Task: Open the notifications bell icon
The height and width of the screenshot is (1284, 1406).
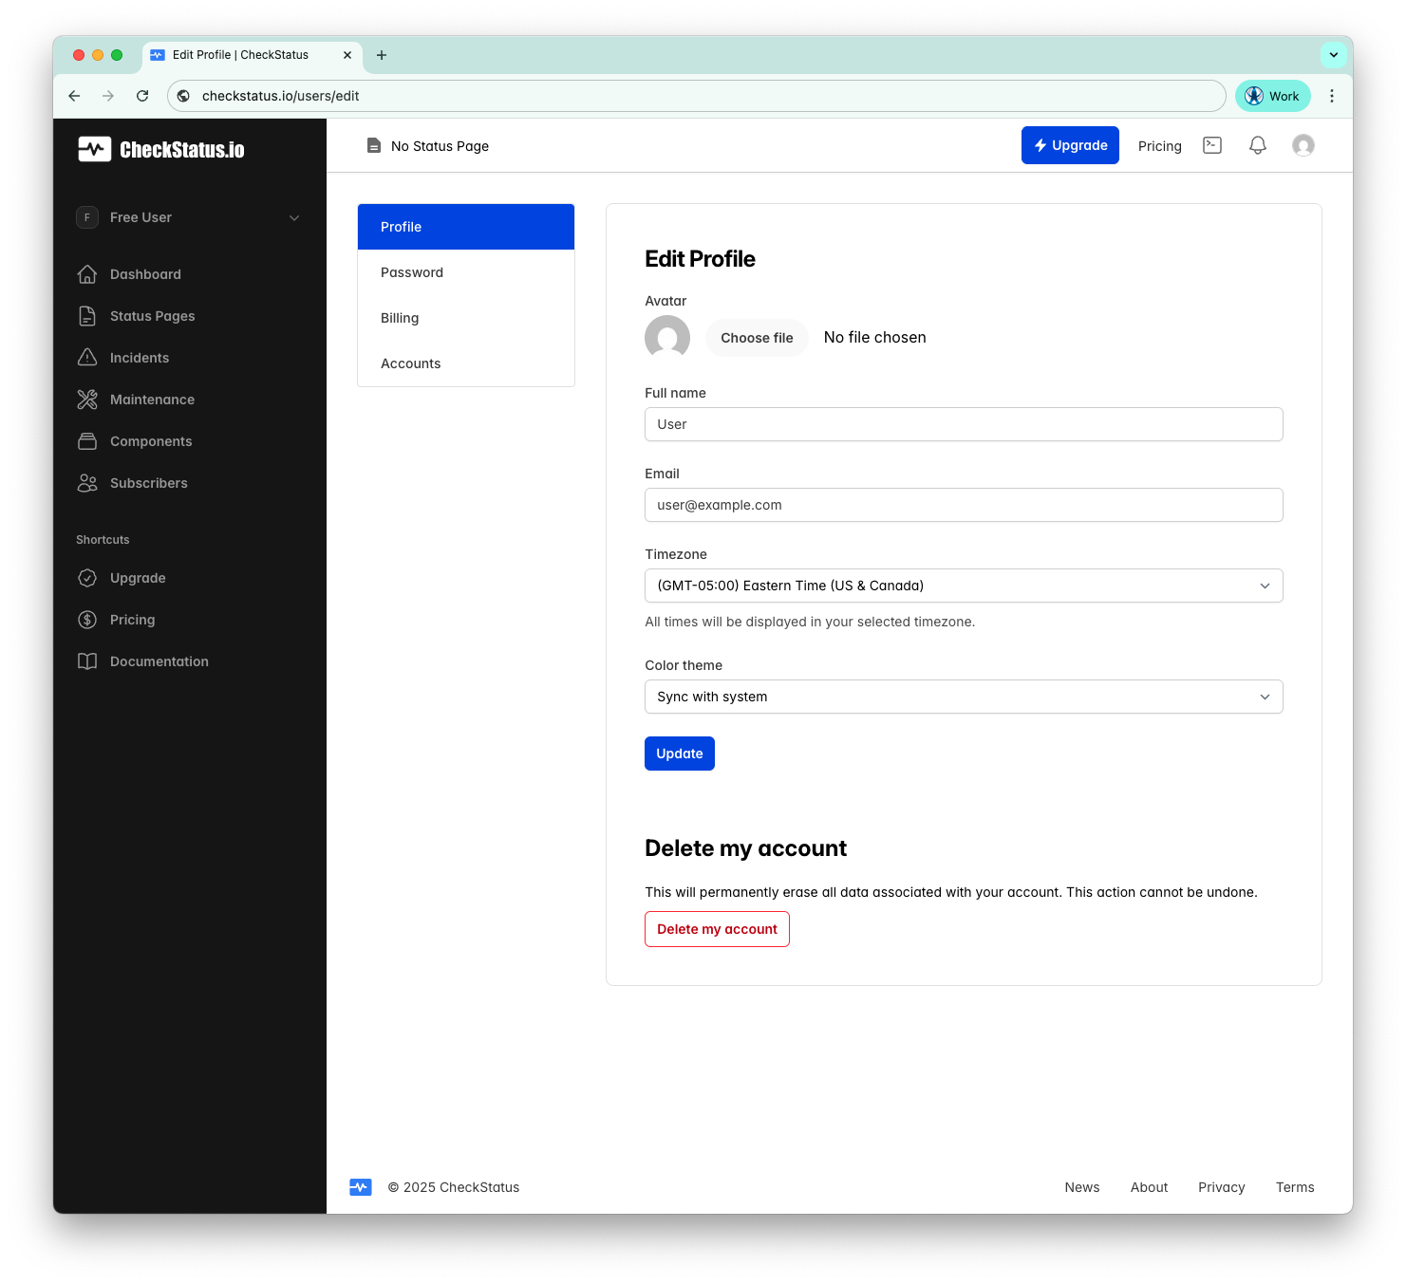Action: click(x=1257, y=145)
